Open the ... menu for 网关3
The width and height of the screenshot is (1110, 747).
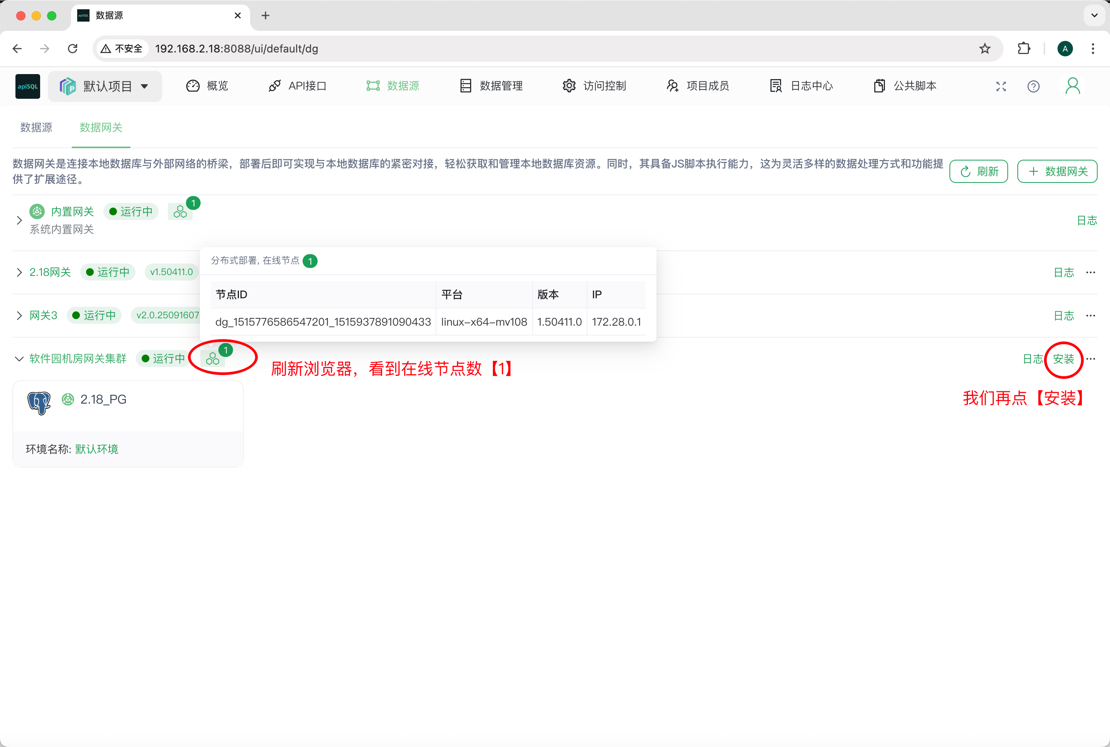[1090, 315]
